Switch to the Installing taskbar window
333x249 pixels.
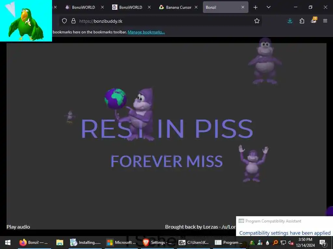(86, 243)
